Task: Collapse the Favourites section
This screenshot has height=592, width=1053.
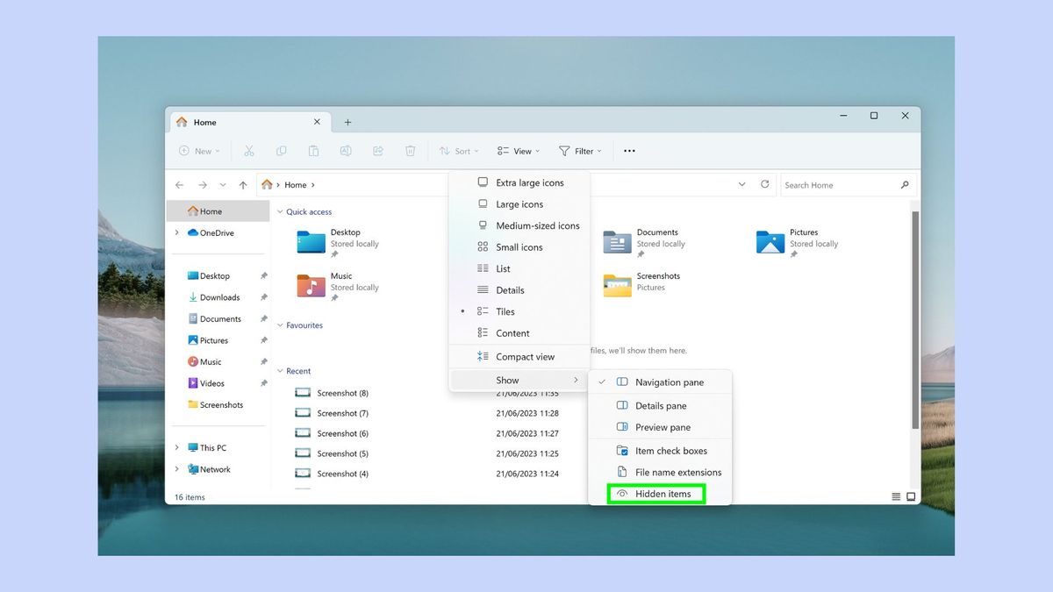Action: click(281, 325)
